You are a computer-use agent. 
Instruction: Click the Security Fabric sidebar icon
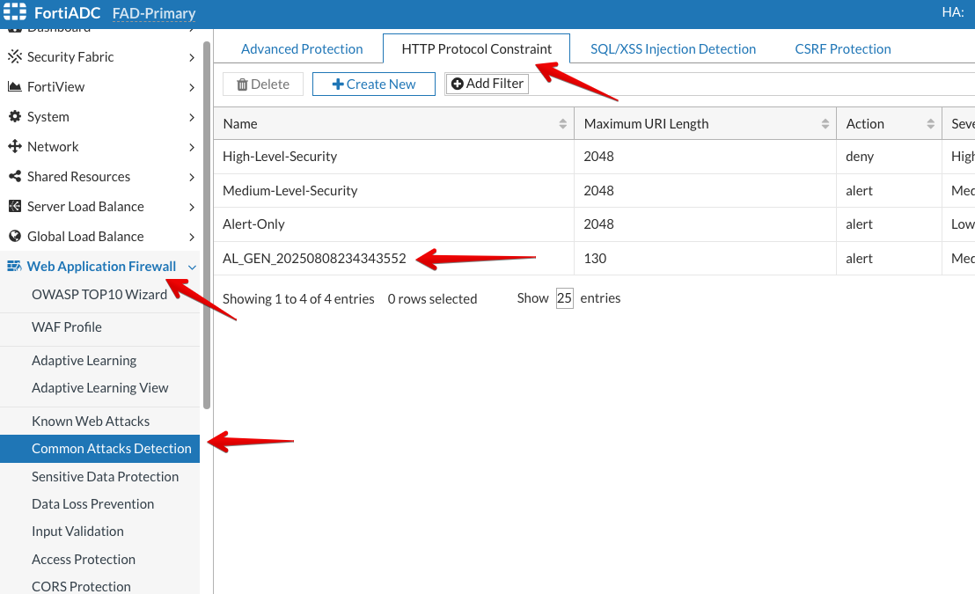click(x=14, y=57)
